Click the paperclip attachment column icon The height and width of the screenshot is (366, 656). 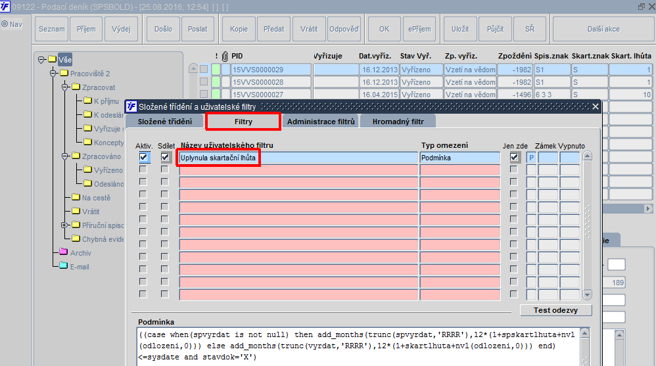pyautogui.click(x=225, y=56)
